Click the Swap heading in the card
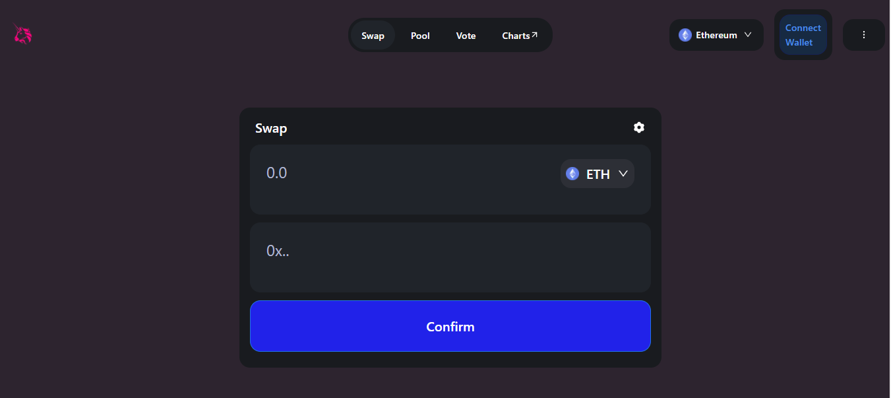 271,128
